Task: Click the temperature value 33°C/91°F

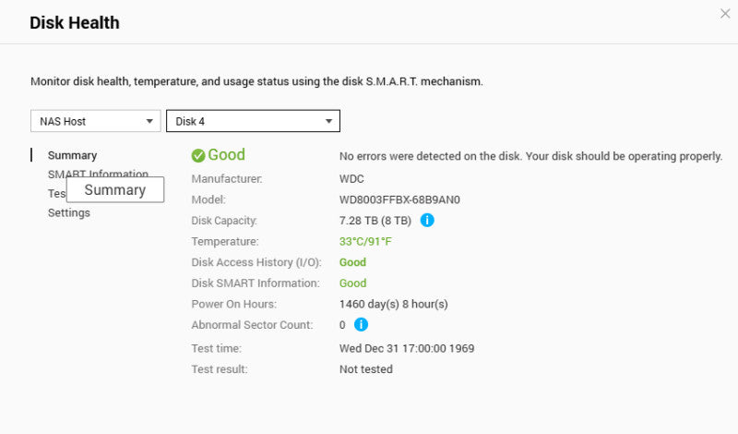Action: coord(365,241)
